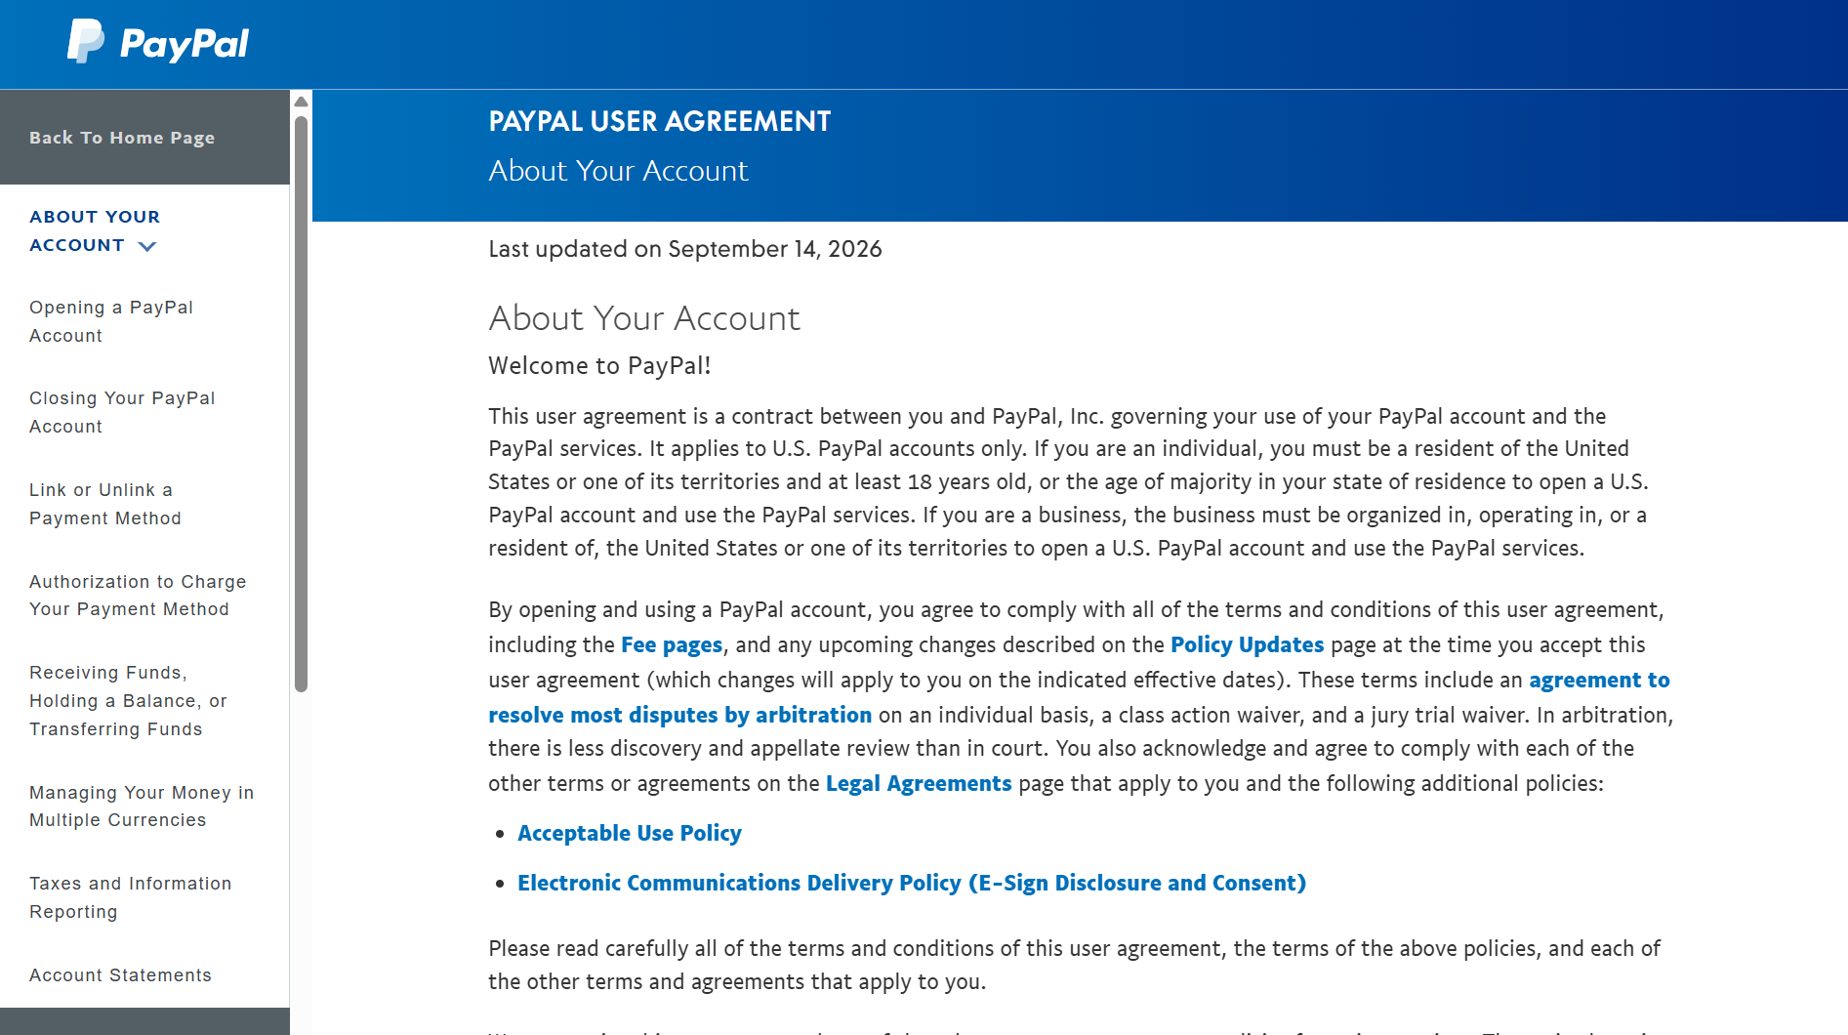
Task: Click the sidebar scrollbar thumb
Action: pyautogui.click(x=302, y=404)
